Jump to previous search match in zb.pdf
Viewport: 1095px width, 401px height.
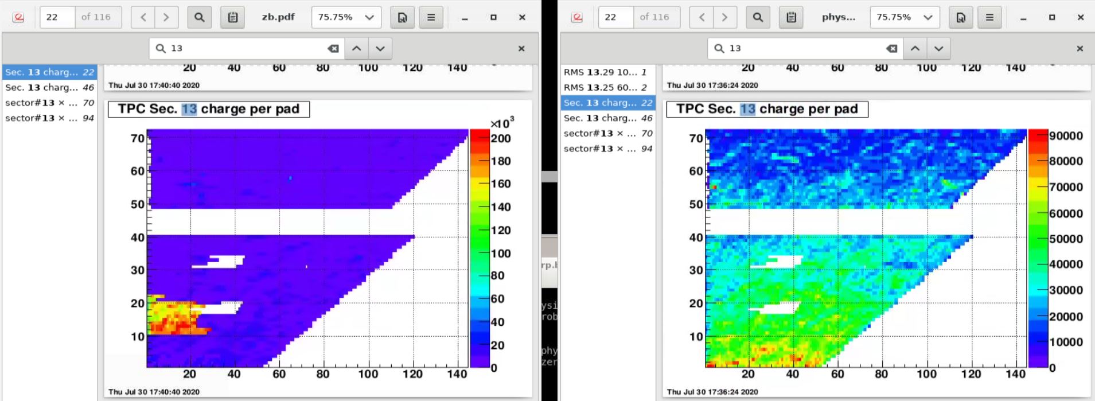[x=356, y=49]
